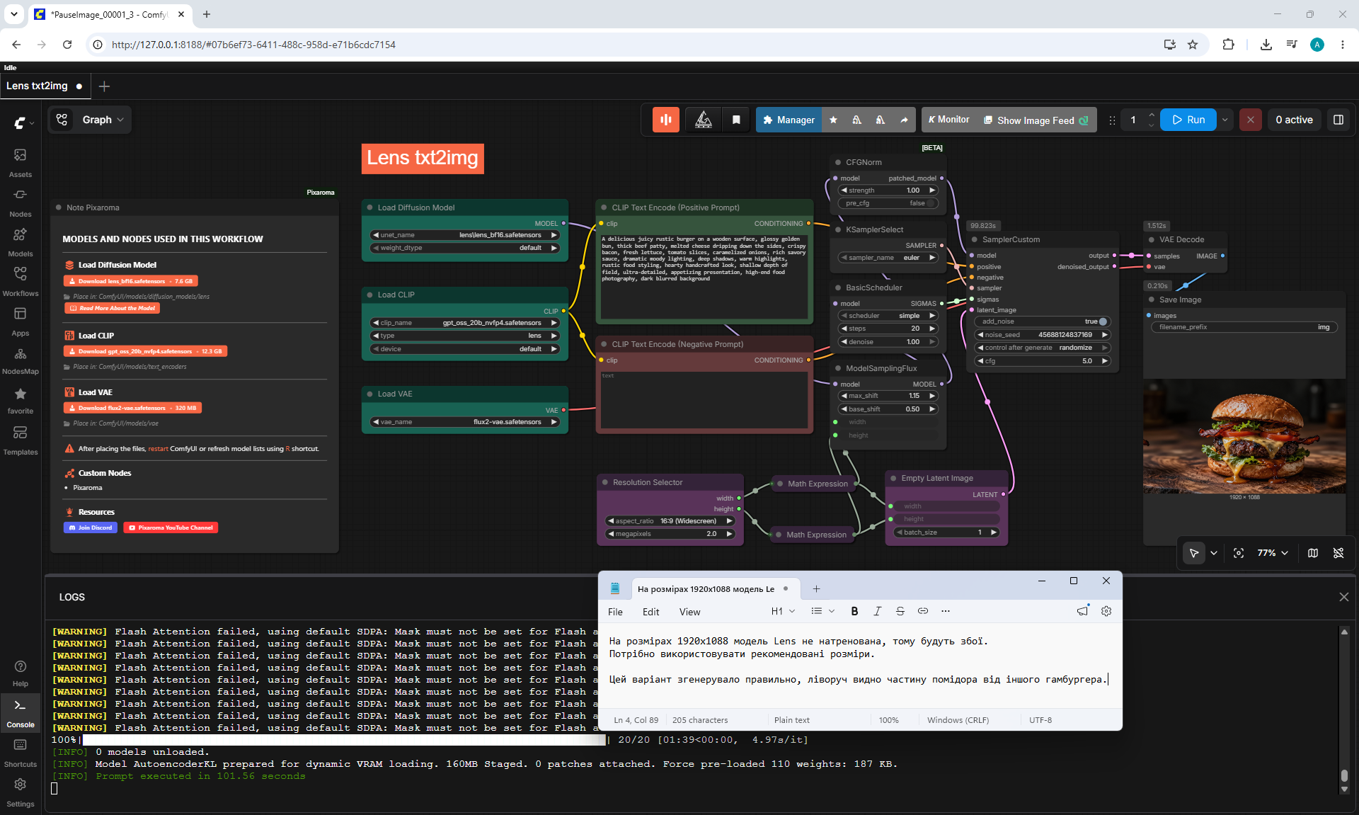Toggle the Console panel in sidebar

(x=20, y=713)
